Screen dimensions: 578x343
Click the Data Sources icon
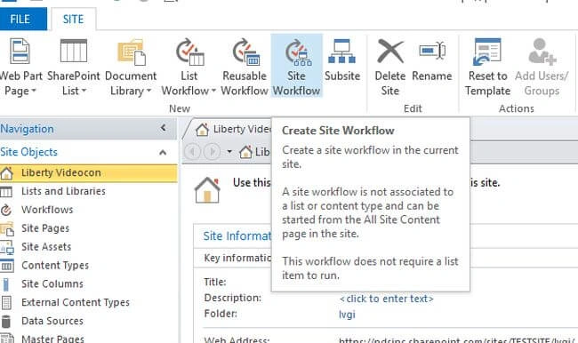coord(6,322)
